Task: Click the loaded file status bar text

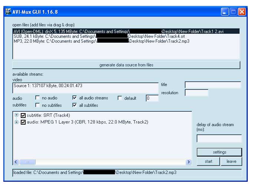Action: [x=95, y=172]
